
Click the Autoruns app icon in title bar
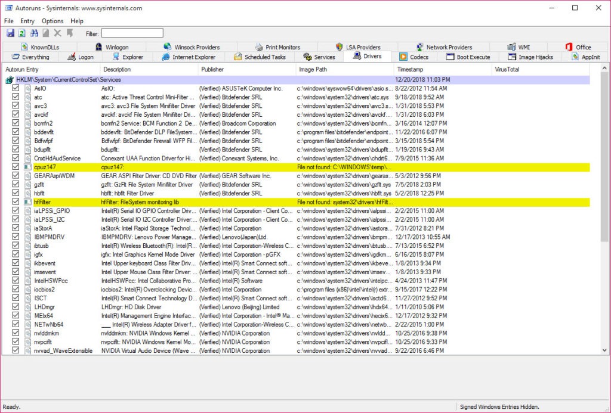click(x=8, y=8)
